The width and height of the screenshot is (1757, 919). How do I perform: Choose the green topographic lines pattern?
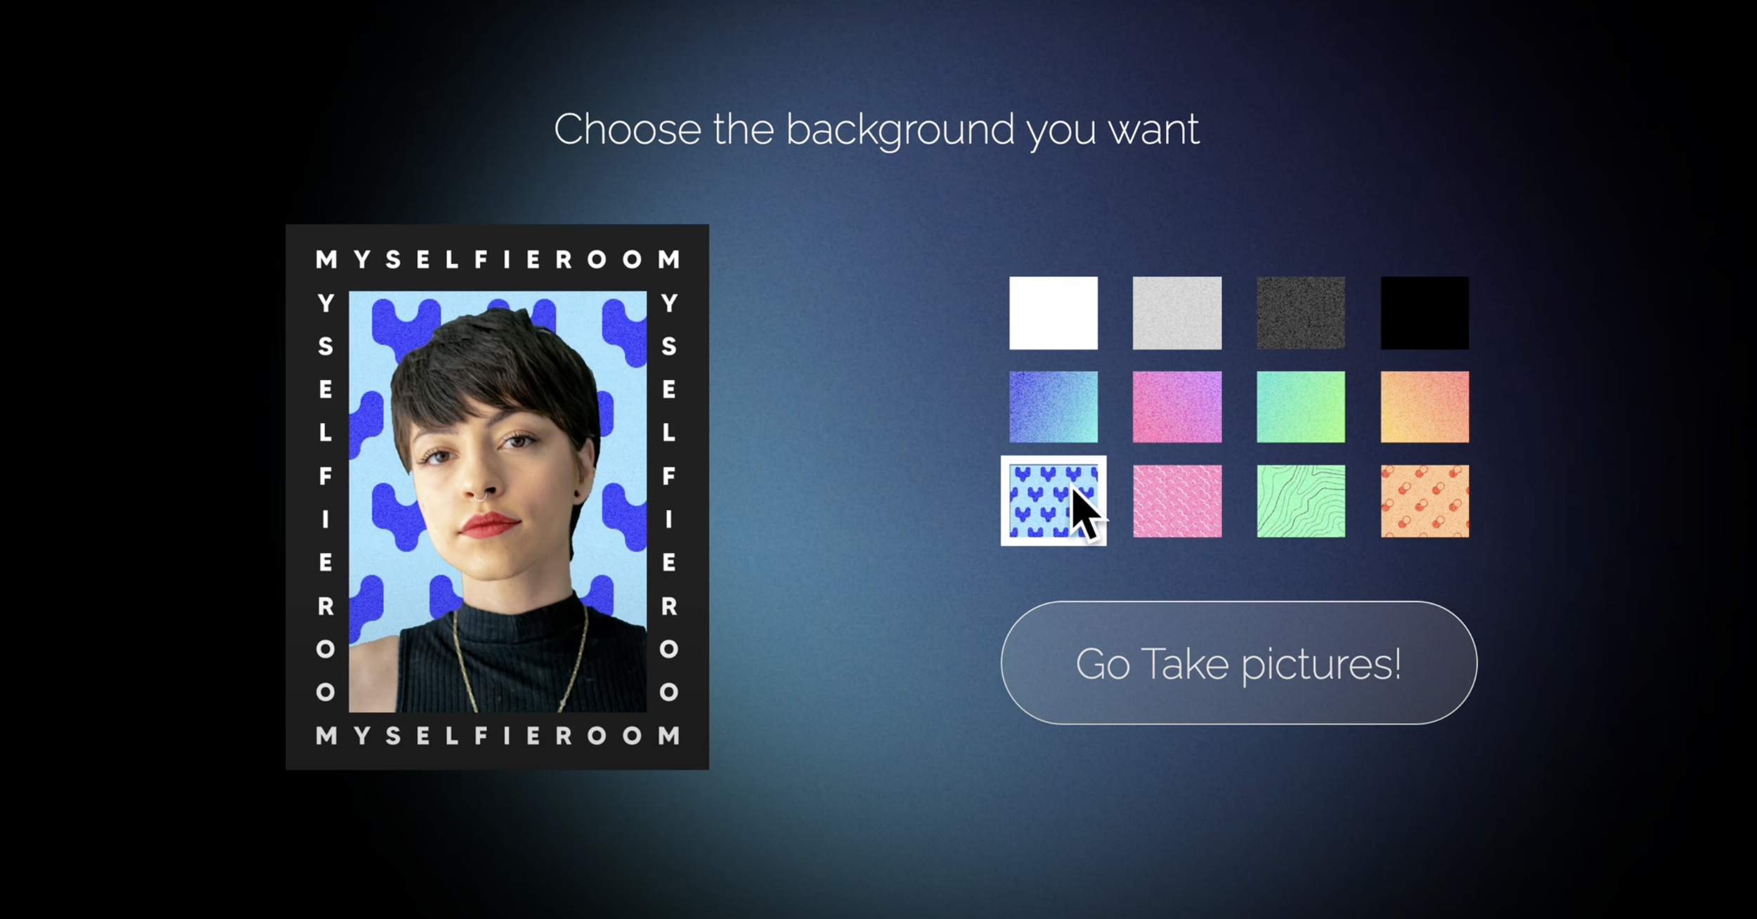(1301, 501)
